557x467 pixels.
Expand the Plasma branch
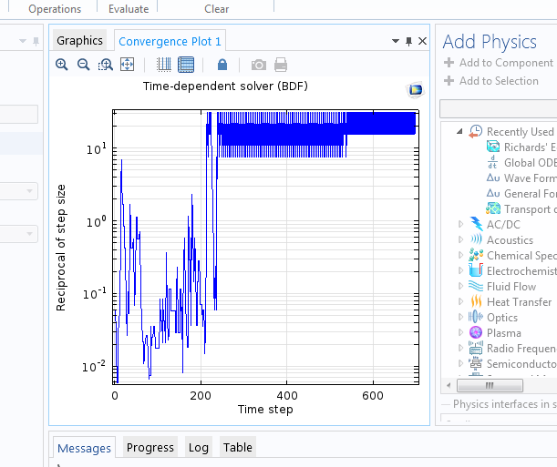click(460, 332)
